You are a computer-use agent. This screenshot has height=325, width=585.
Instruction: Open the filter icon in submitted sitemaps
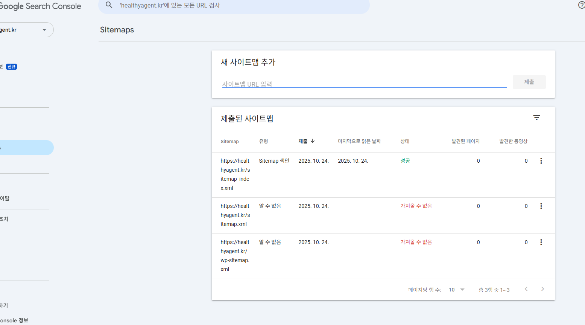[x=536, y=118]
